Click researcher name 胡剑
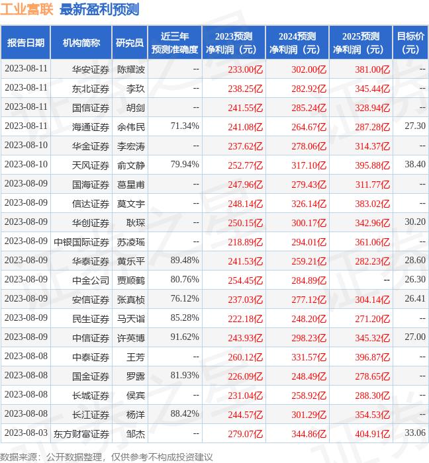429x463 pixels. tap(136, 108)
